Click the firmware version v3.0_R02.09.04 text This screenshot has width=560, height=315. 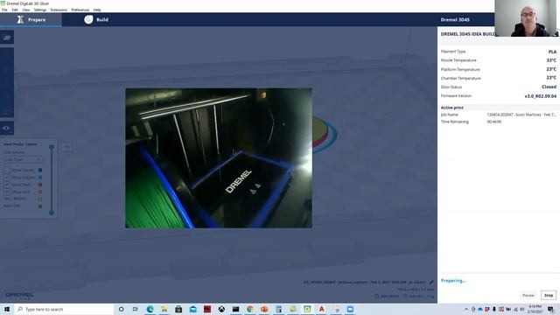541,96
